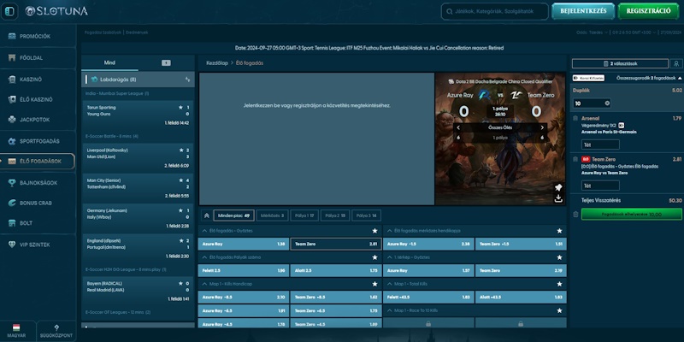Toggle the sidebar collapse icon beside logo

9,11
